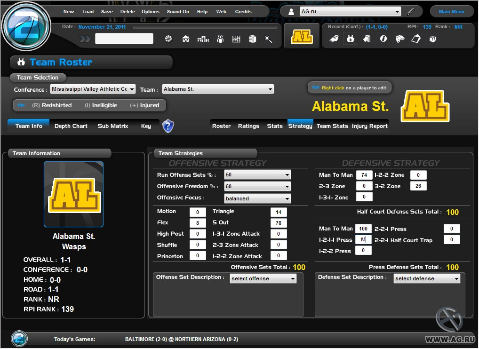Click the 3-2 Zone value field showing 26

click(418, 186)
